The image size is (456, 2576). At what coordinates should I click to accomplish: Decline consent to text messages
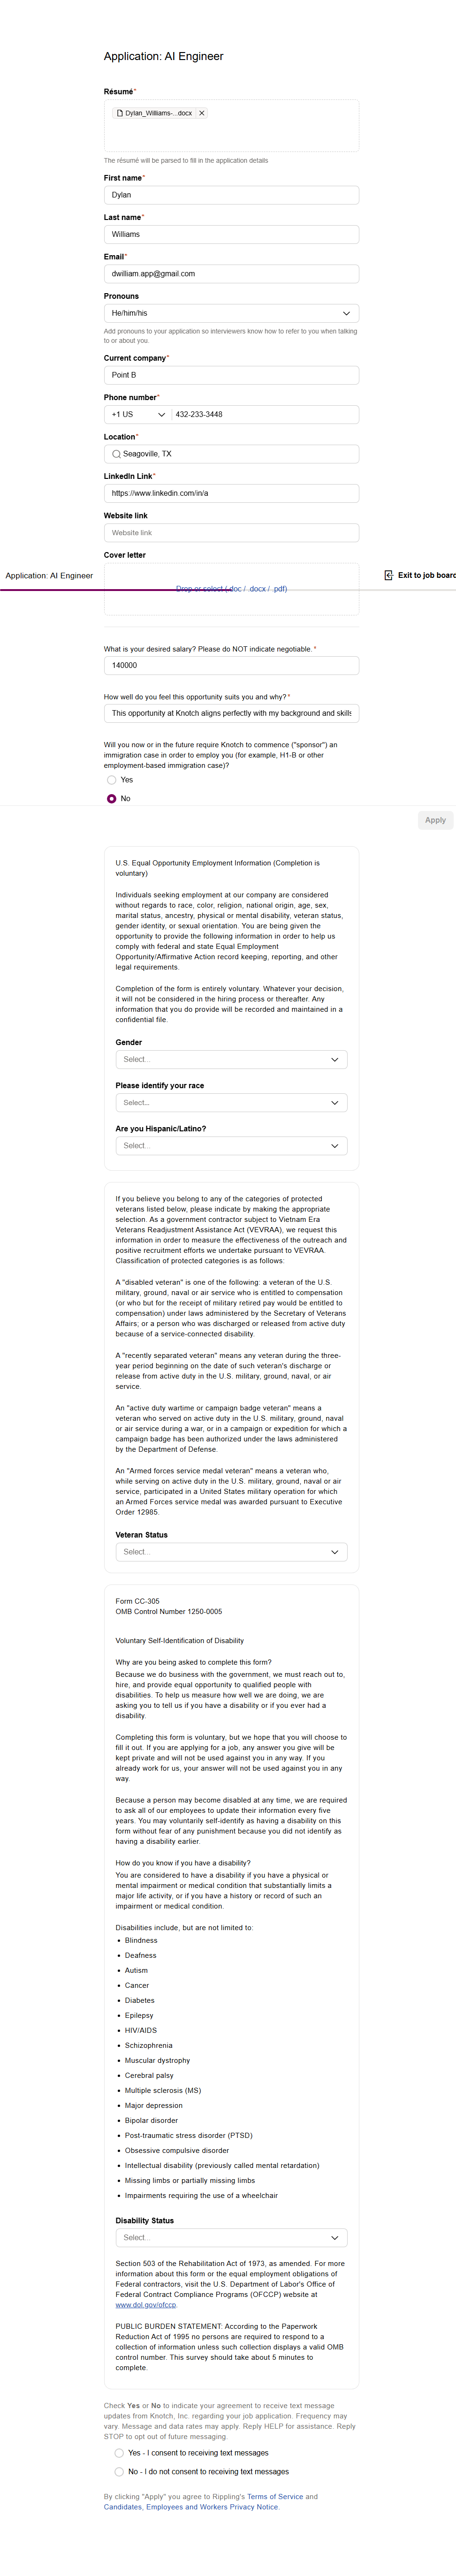[x=119, y=2471]
